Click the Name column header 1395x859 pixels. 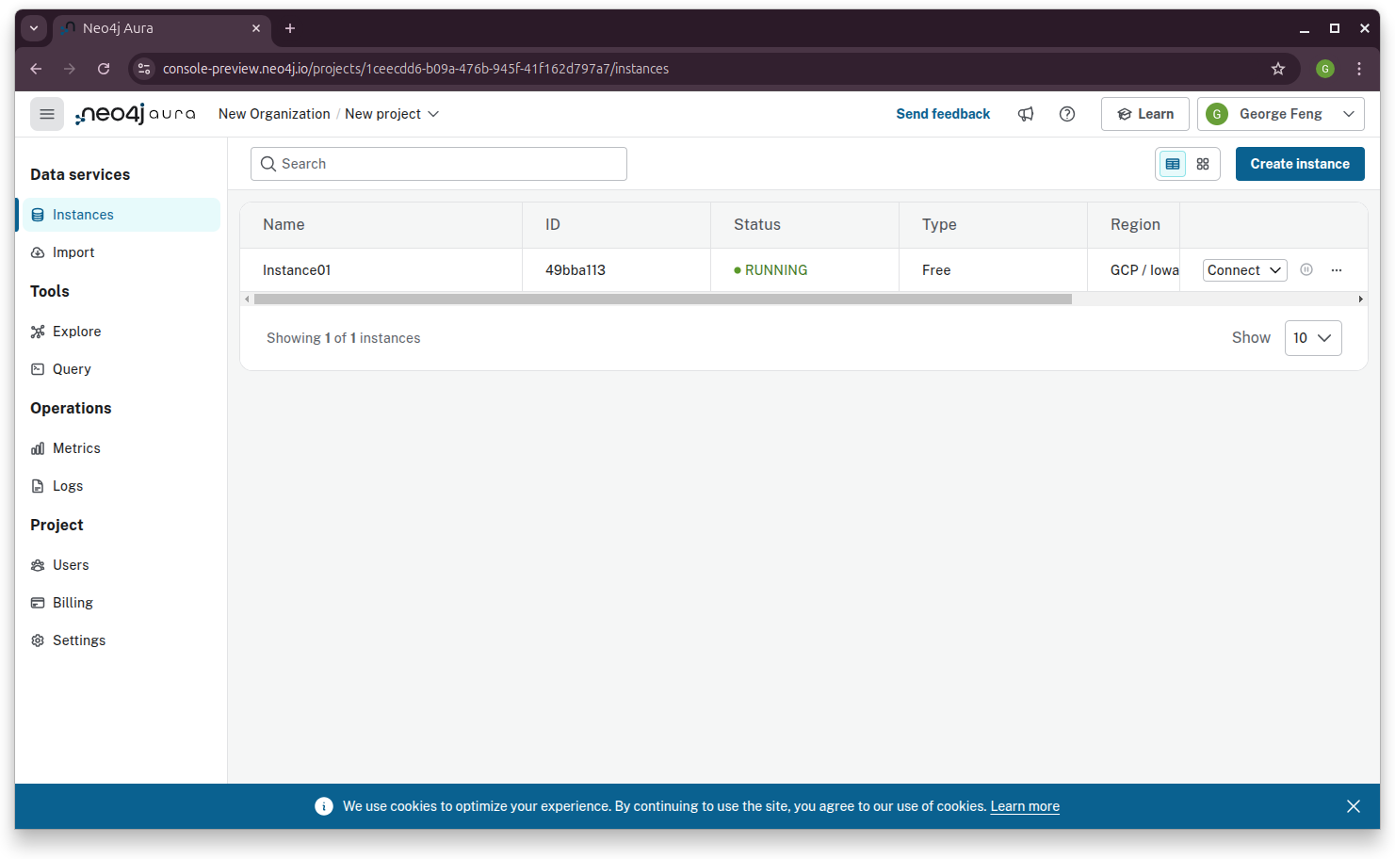381,225
